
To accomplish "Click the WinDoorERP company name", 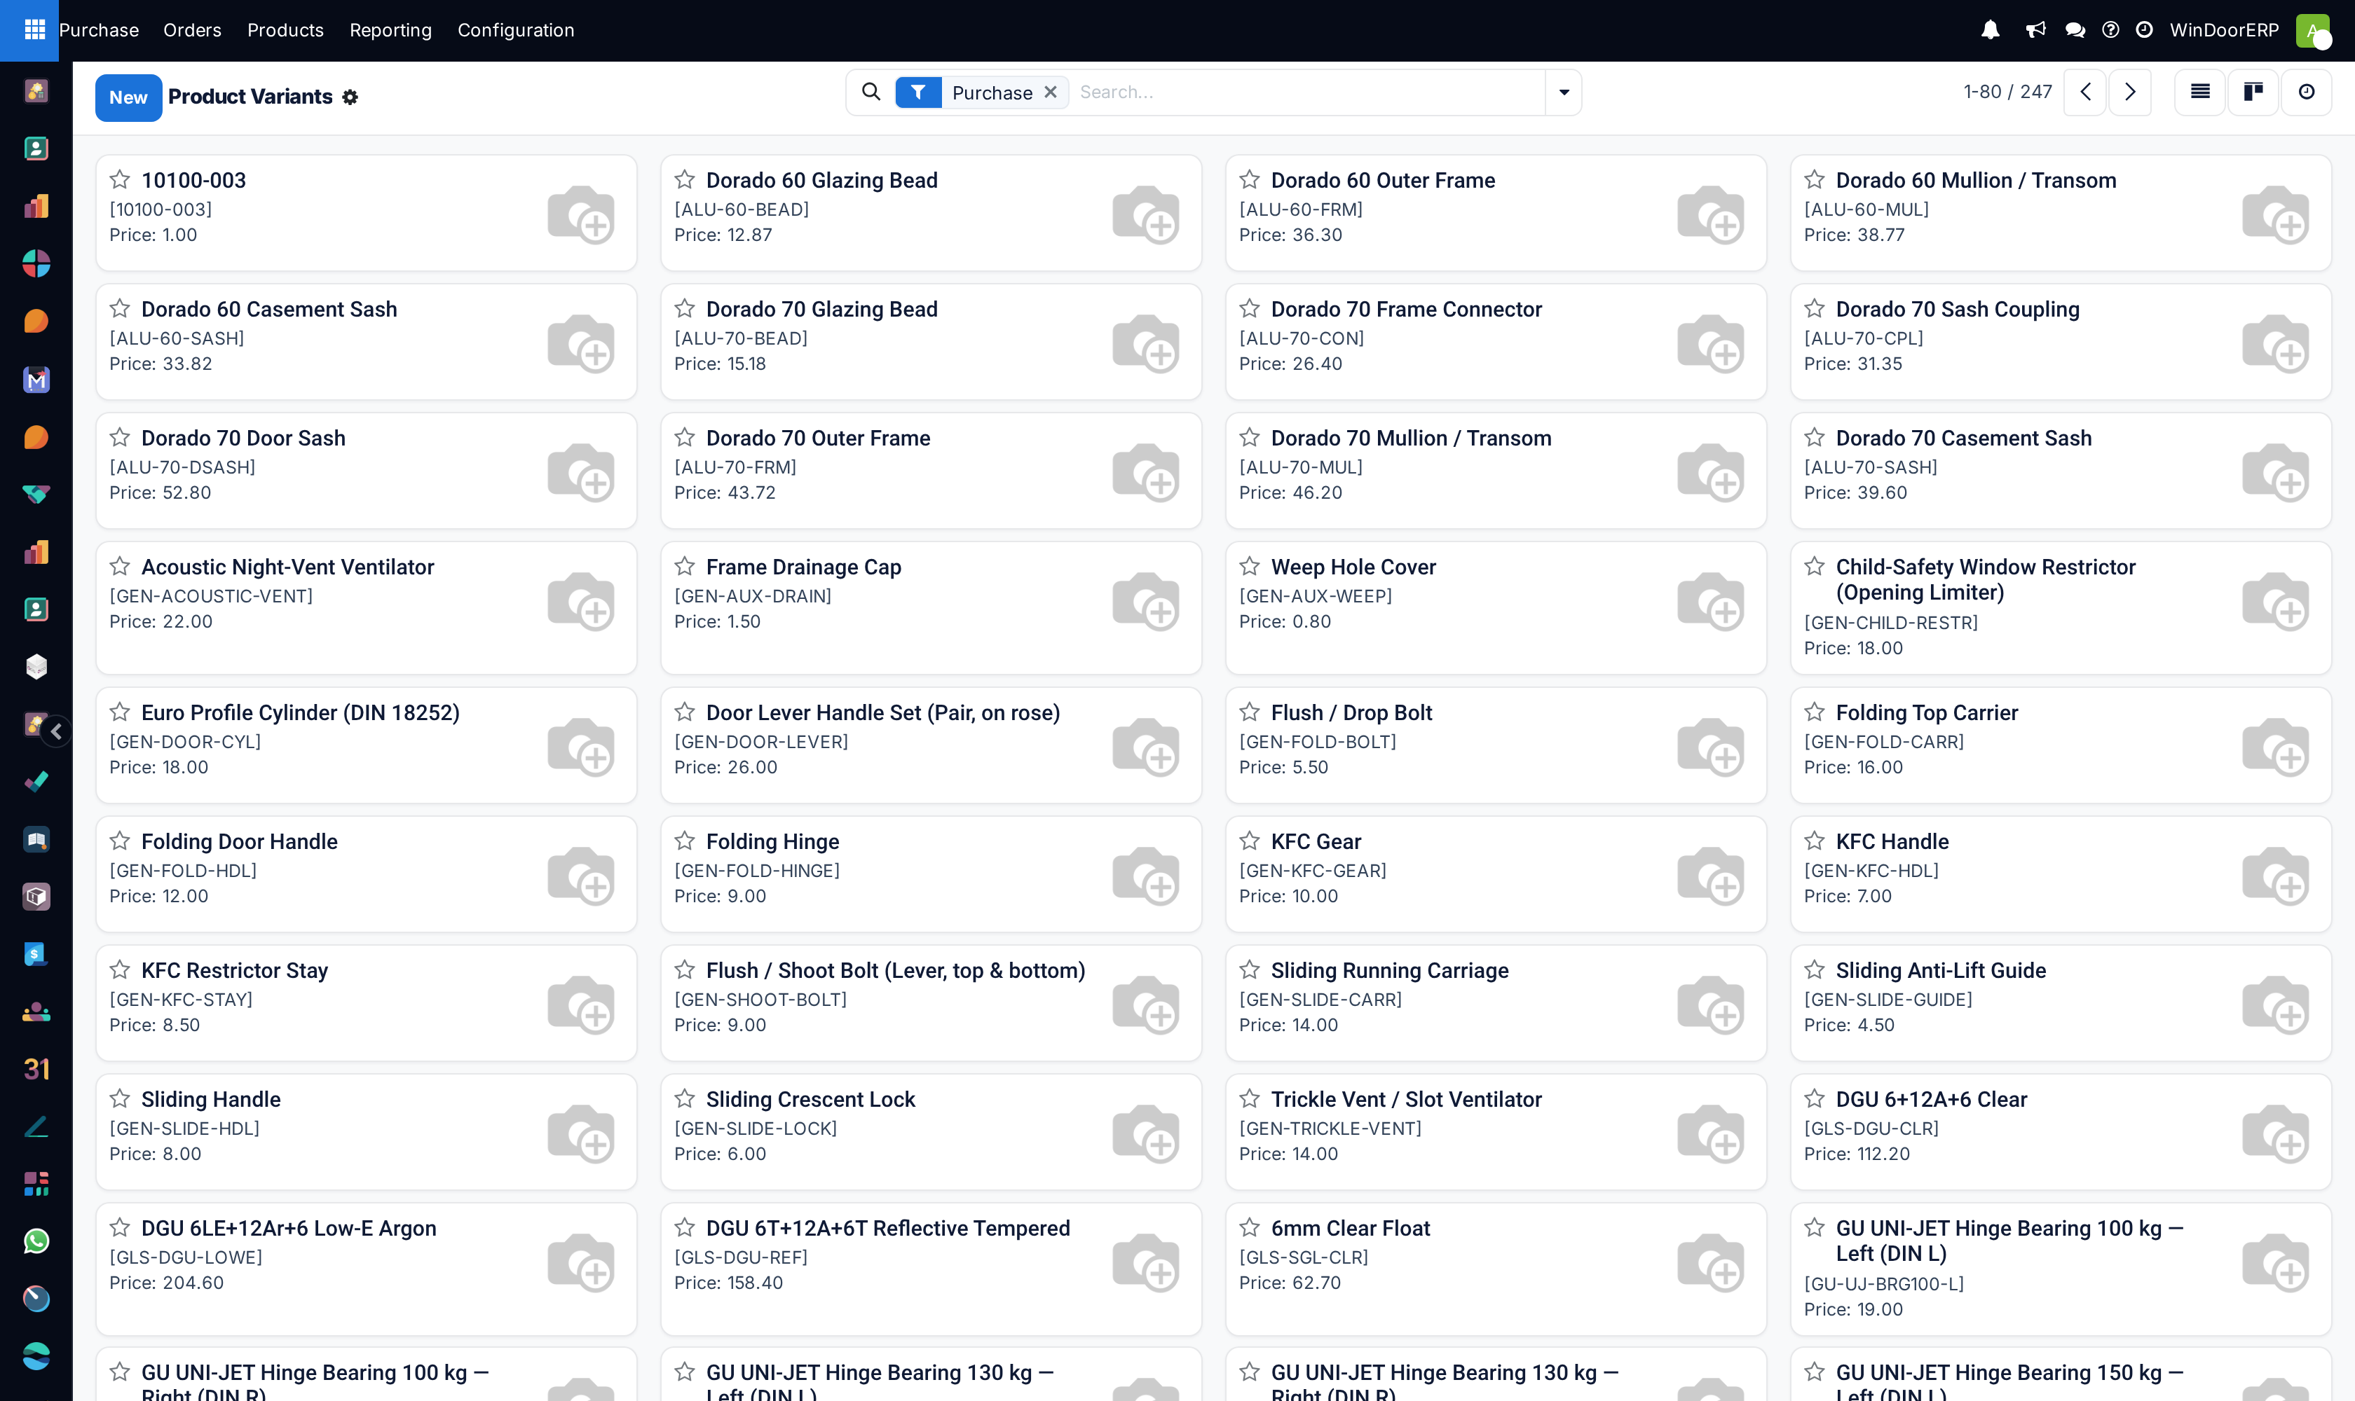I will (2224, 30).
